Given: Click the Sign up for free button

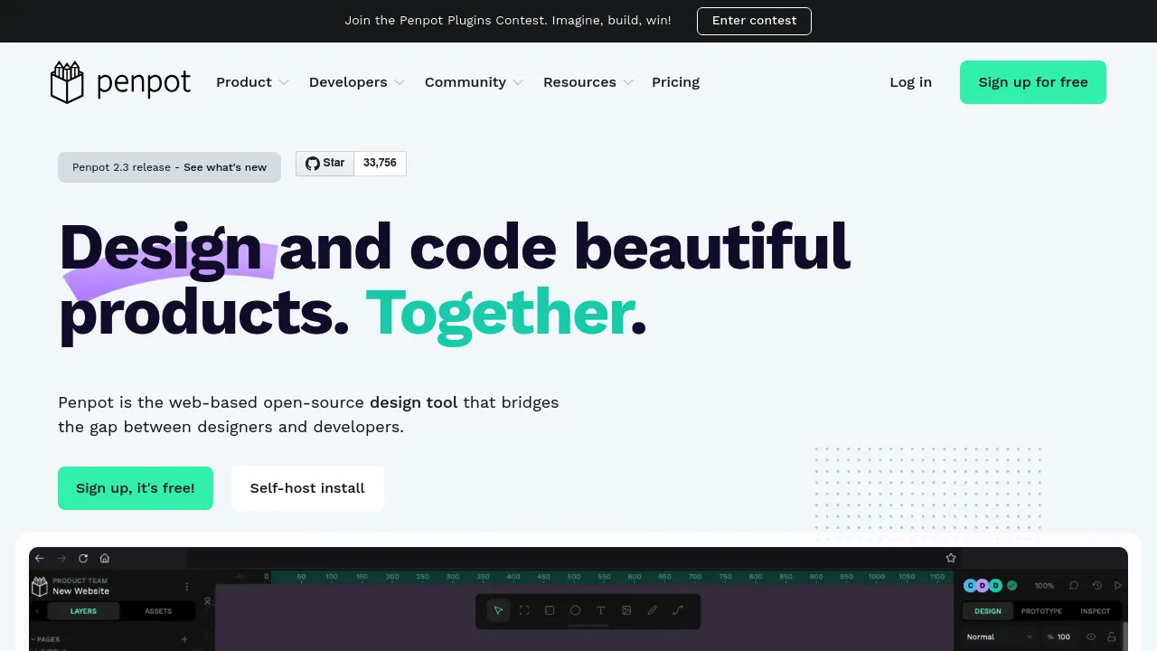Looking at the screenshot, I should (x=1033, y=82).
